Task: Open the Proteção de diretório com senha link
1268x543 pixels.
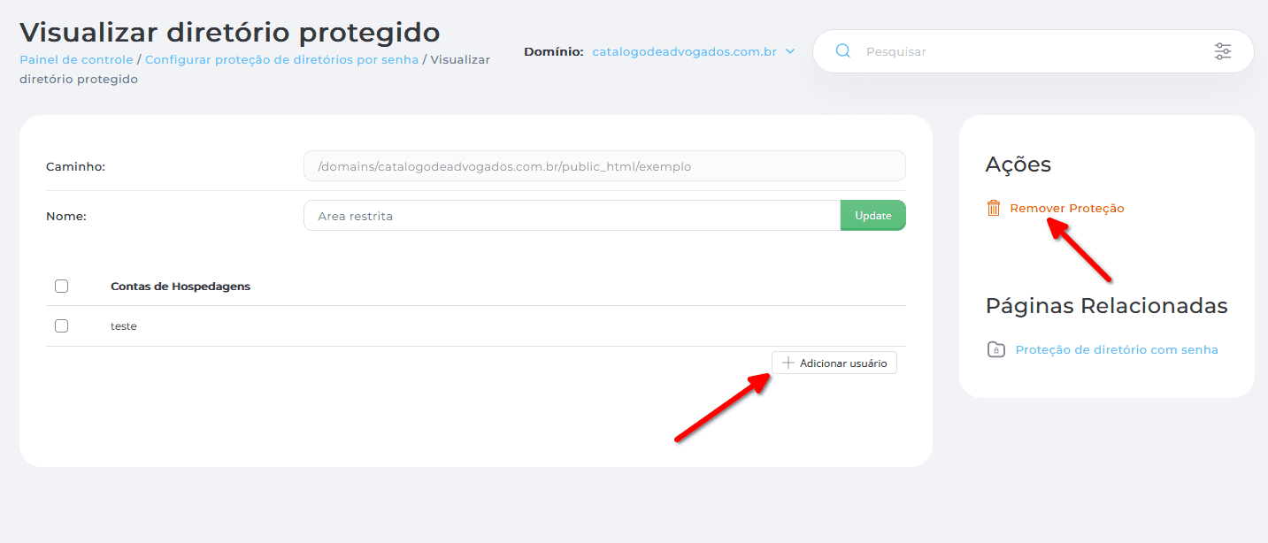Action: pos(1117,349)
